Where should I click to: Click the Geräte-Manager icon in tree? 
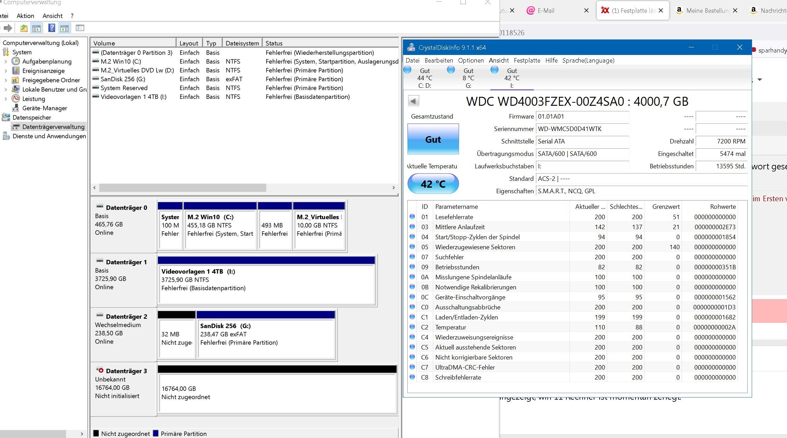pyautogui.click(x=16, y=108)
